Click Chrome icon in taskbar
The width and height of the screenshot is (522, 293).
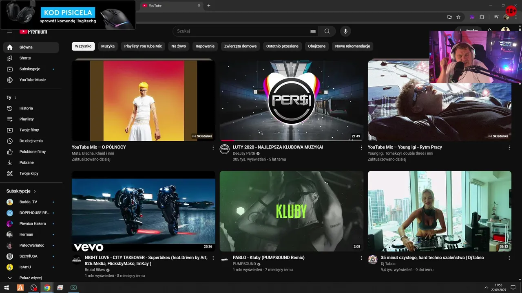[x=47, y=288]
